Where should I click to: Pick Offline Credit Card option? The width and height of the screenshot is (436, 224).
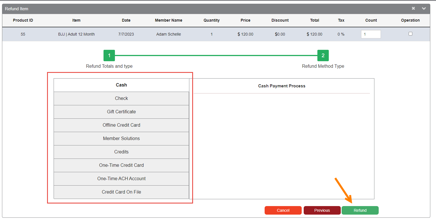click(x=121, y=125)
